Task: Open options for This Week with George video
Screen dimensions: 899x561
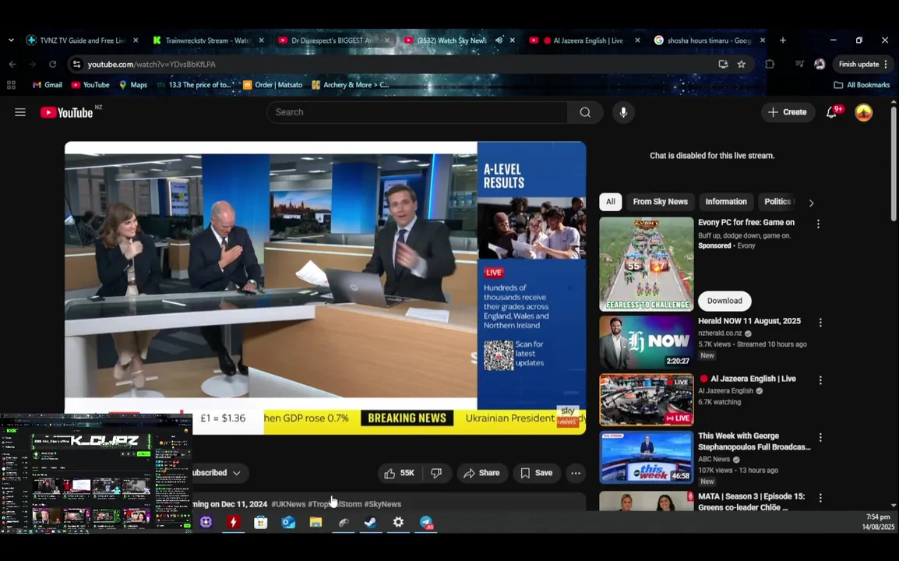Action: coord(820,438)
